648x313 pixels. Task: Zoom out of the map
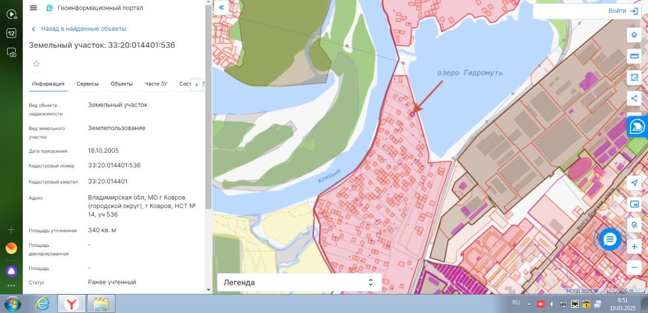tap(634, 268)
